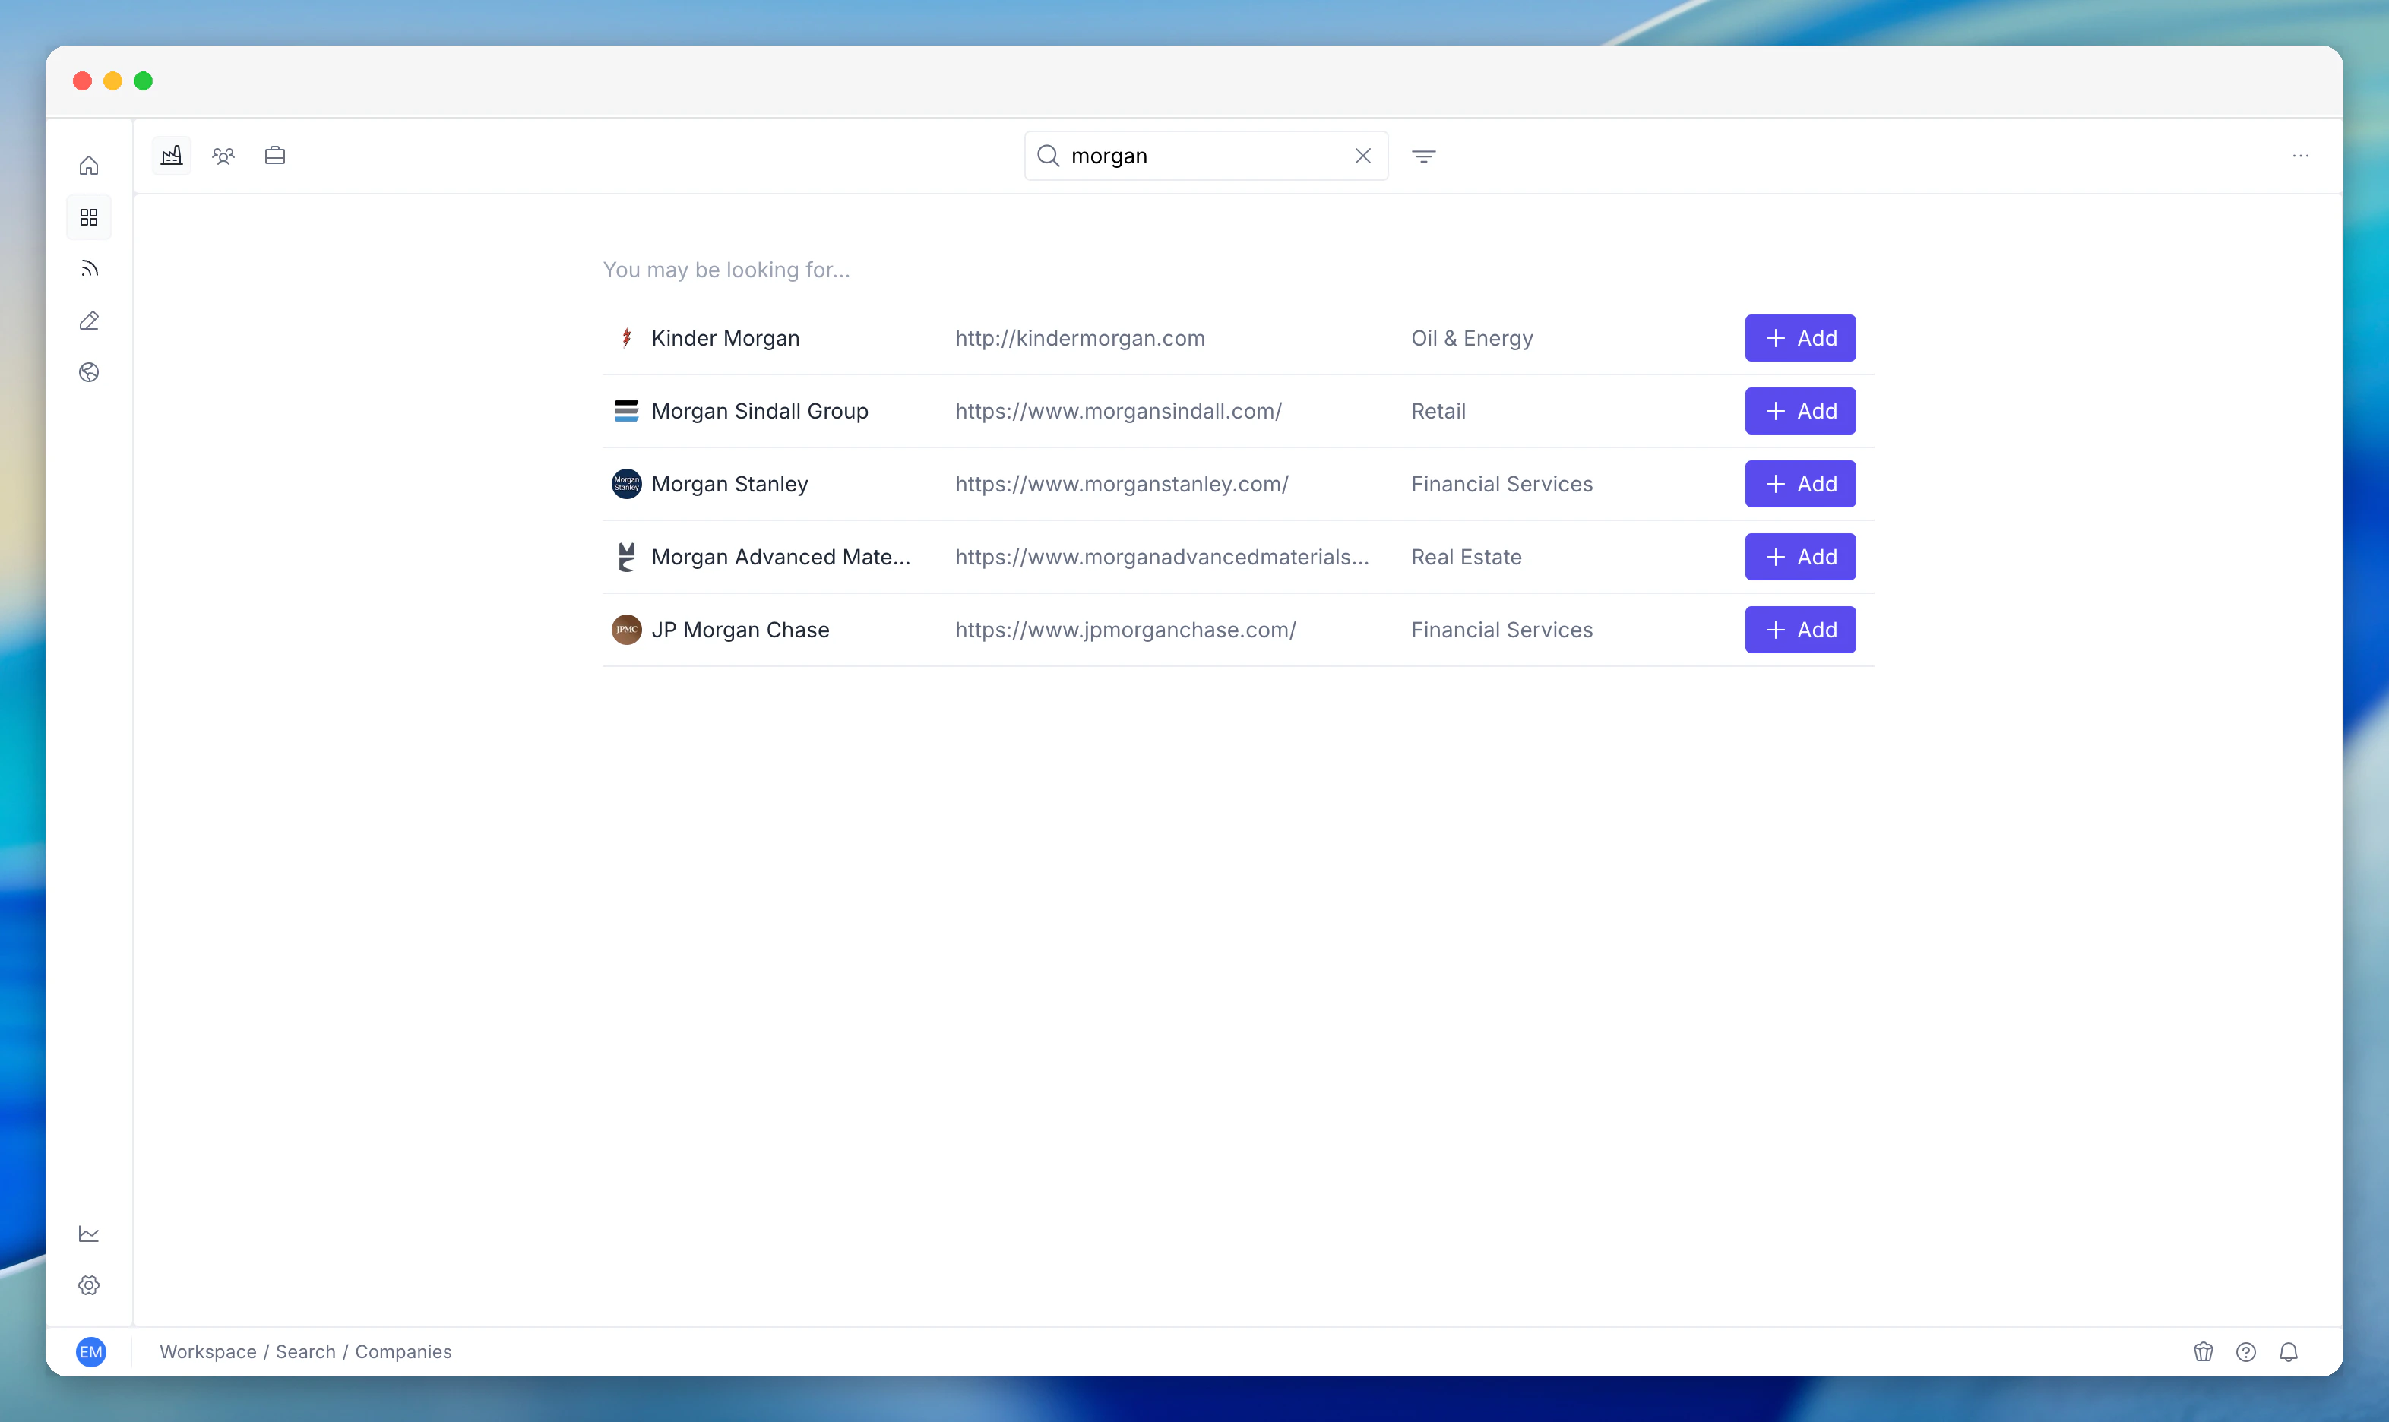Open the search filter options
Screen dimensions: 2389x1422
point(1424,155)
